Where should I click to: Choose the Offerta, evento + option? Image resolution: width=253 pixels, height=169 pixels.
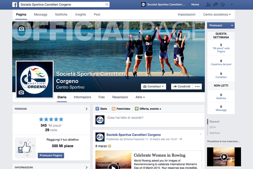(148, 109)
